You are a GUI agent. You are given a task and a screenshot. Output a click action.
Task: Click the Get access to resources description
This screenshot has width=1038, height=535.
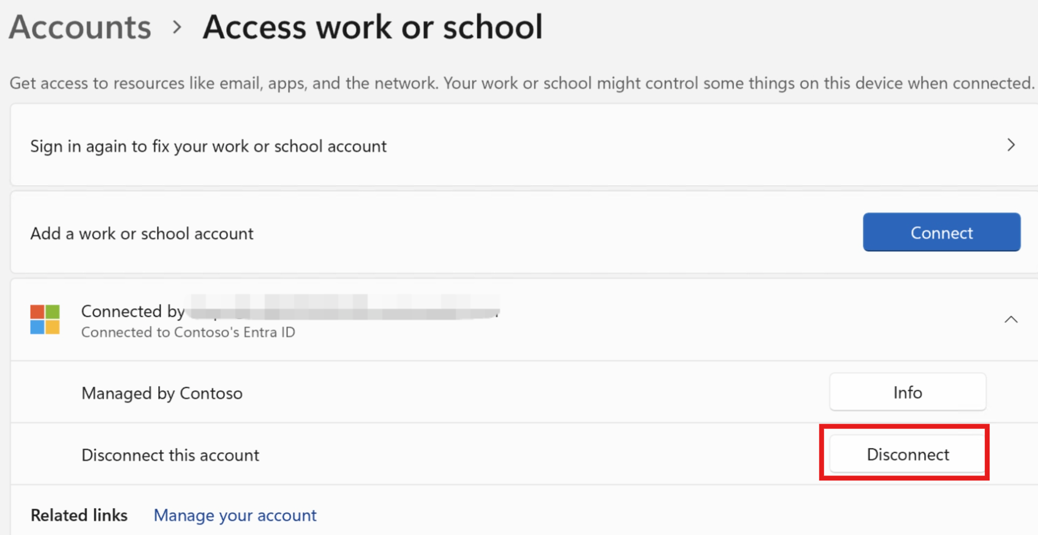pyautogui.click(x=522, y=83)
